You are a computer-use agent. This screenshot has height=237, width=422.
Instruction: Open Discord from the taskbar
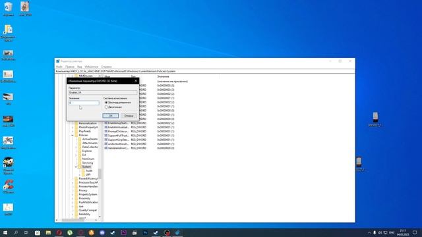(x=102, y=232)
